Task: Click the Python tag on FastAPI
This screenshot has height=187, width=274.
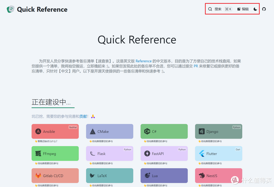Action: point(182,150)
